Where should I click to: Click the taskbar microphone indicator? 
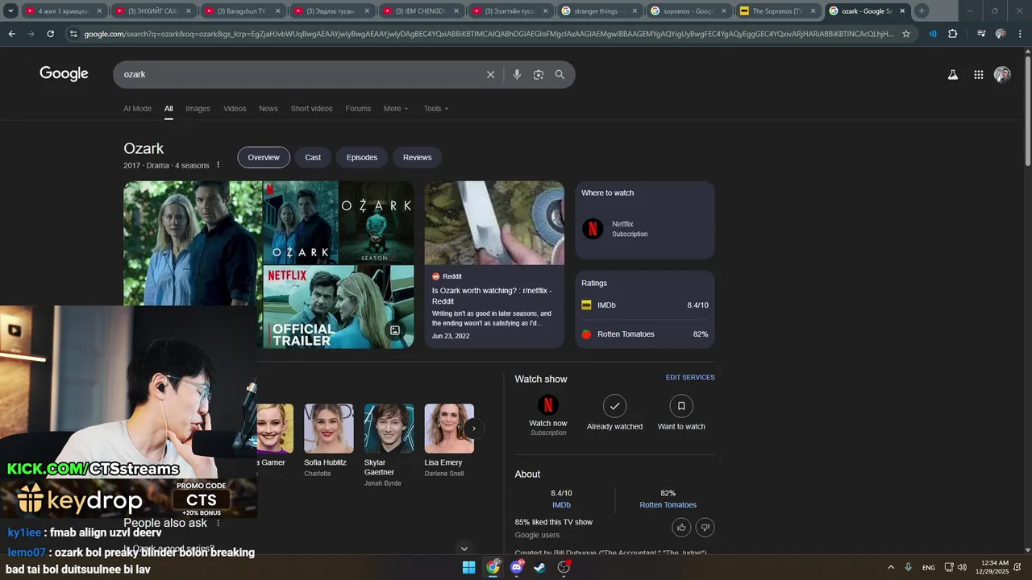click(909, 567)
